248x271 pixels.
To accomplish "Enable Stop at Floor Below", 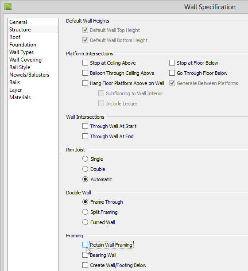I will (x=172, y=63).
